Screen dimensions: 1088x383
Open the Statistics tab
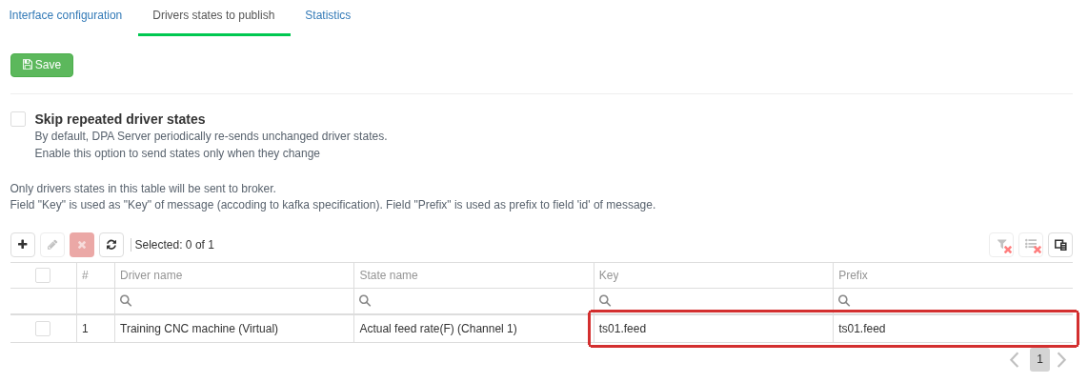pos(328,15)
